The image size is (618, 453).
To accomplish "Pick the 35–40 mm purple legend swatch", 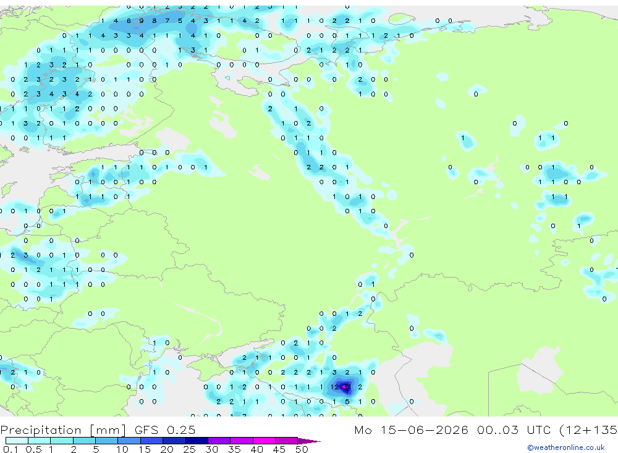I will [241, 441].
